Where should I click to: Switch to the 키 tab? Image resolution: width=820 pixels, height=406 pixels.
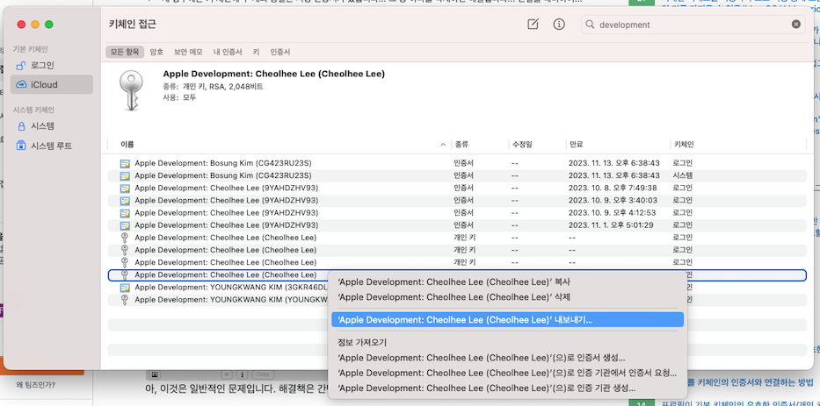257,52
